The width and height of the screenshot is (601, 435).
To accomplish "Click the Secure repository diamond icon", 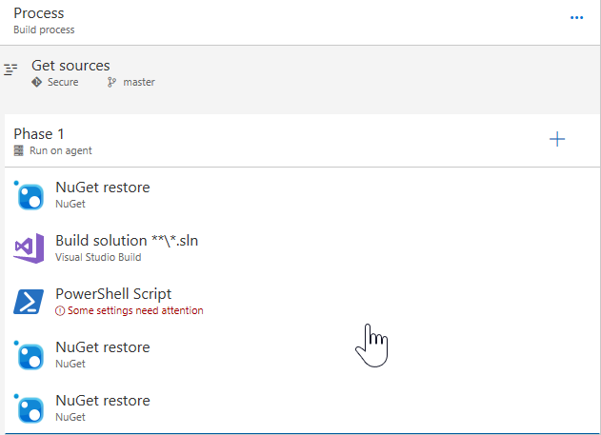I will pos(37,82).
